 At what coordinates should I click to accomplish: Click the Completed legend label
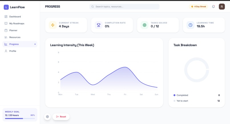[x=182, y=95]
